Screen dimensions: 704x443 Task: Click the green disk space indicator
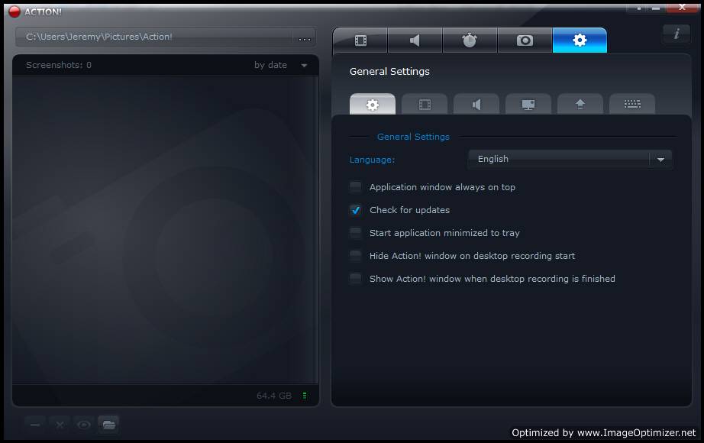(305, 396)
